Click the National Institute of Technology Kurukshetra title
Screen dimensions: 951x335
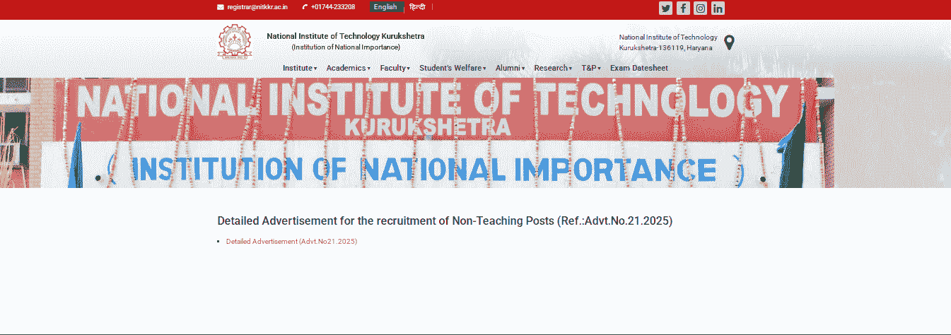click(345, 36)
